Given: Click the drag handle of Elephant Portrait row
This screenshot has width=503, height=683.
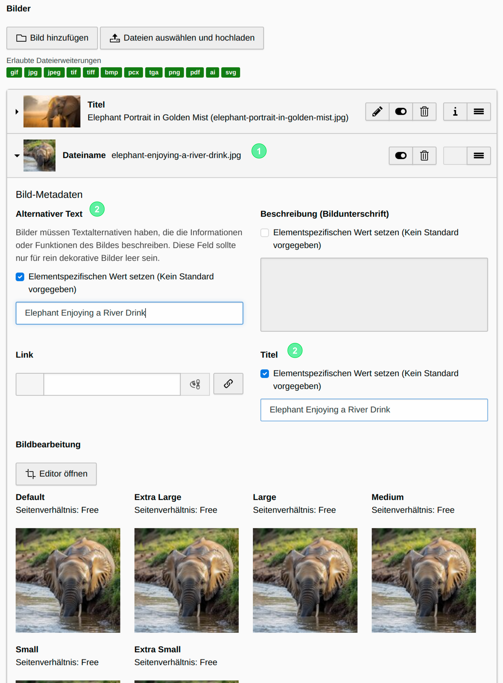Looking at the screenshot, I should (x=479, y=112).
